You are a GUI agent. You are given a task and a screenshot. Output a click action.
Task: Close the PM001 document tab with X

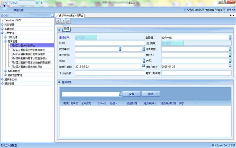[x=233, y=16]
